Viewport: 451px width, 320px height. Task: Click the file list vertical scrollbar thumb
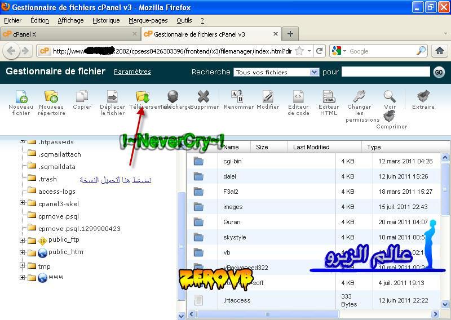click(x=445, y=188)
